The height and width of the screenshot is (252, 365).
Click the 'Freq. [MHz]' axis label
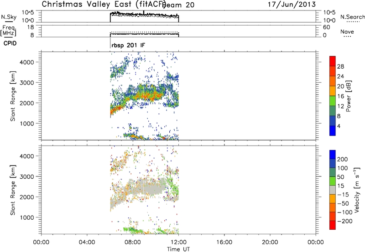tap(8, 30)
